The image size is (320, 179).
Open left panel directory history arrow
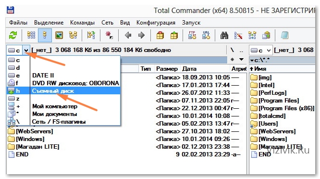point(241,60)
